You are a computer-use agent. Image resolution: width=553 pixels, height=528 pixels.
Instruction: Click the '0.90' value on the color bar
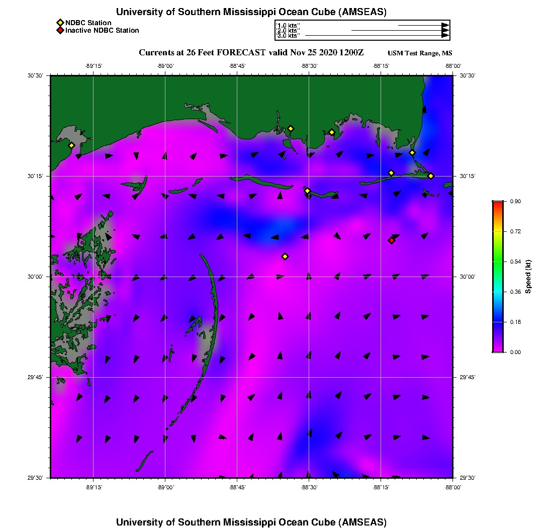coord(515,202)
